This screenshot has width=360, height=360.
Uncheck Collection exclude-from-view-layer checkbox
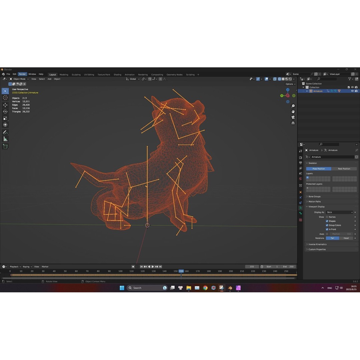[x=349, y=87]
